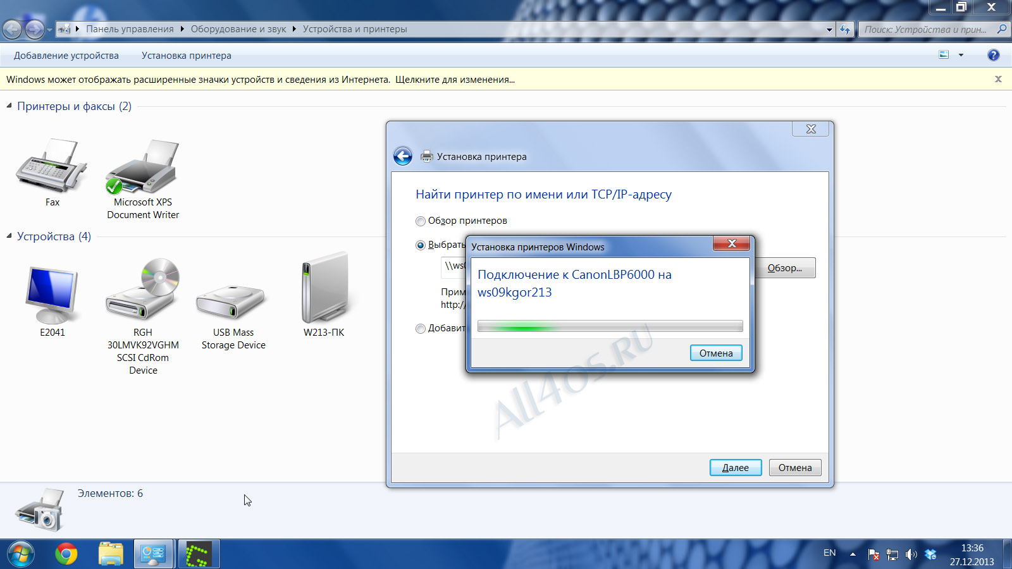Viewport: 1012px width, 569px height.
Task: Open Windows Explorer folder in taskbar
Action: point(111,554)
